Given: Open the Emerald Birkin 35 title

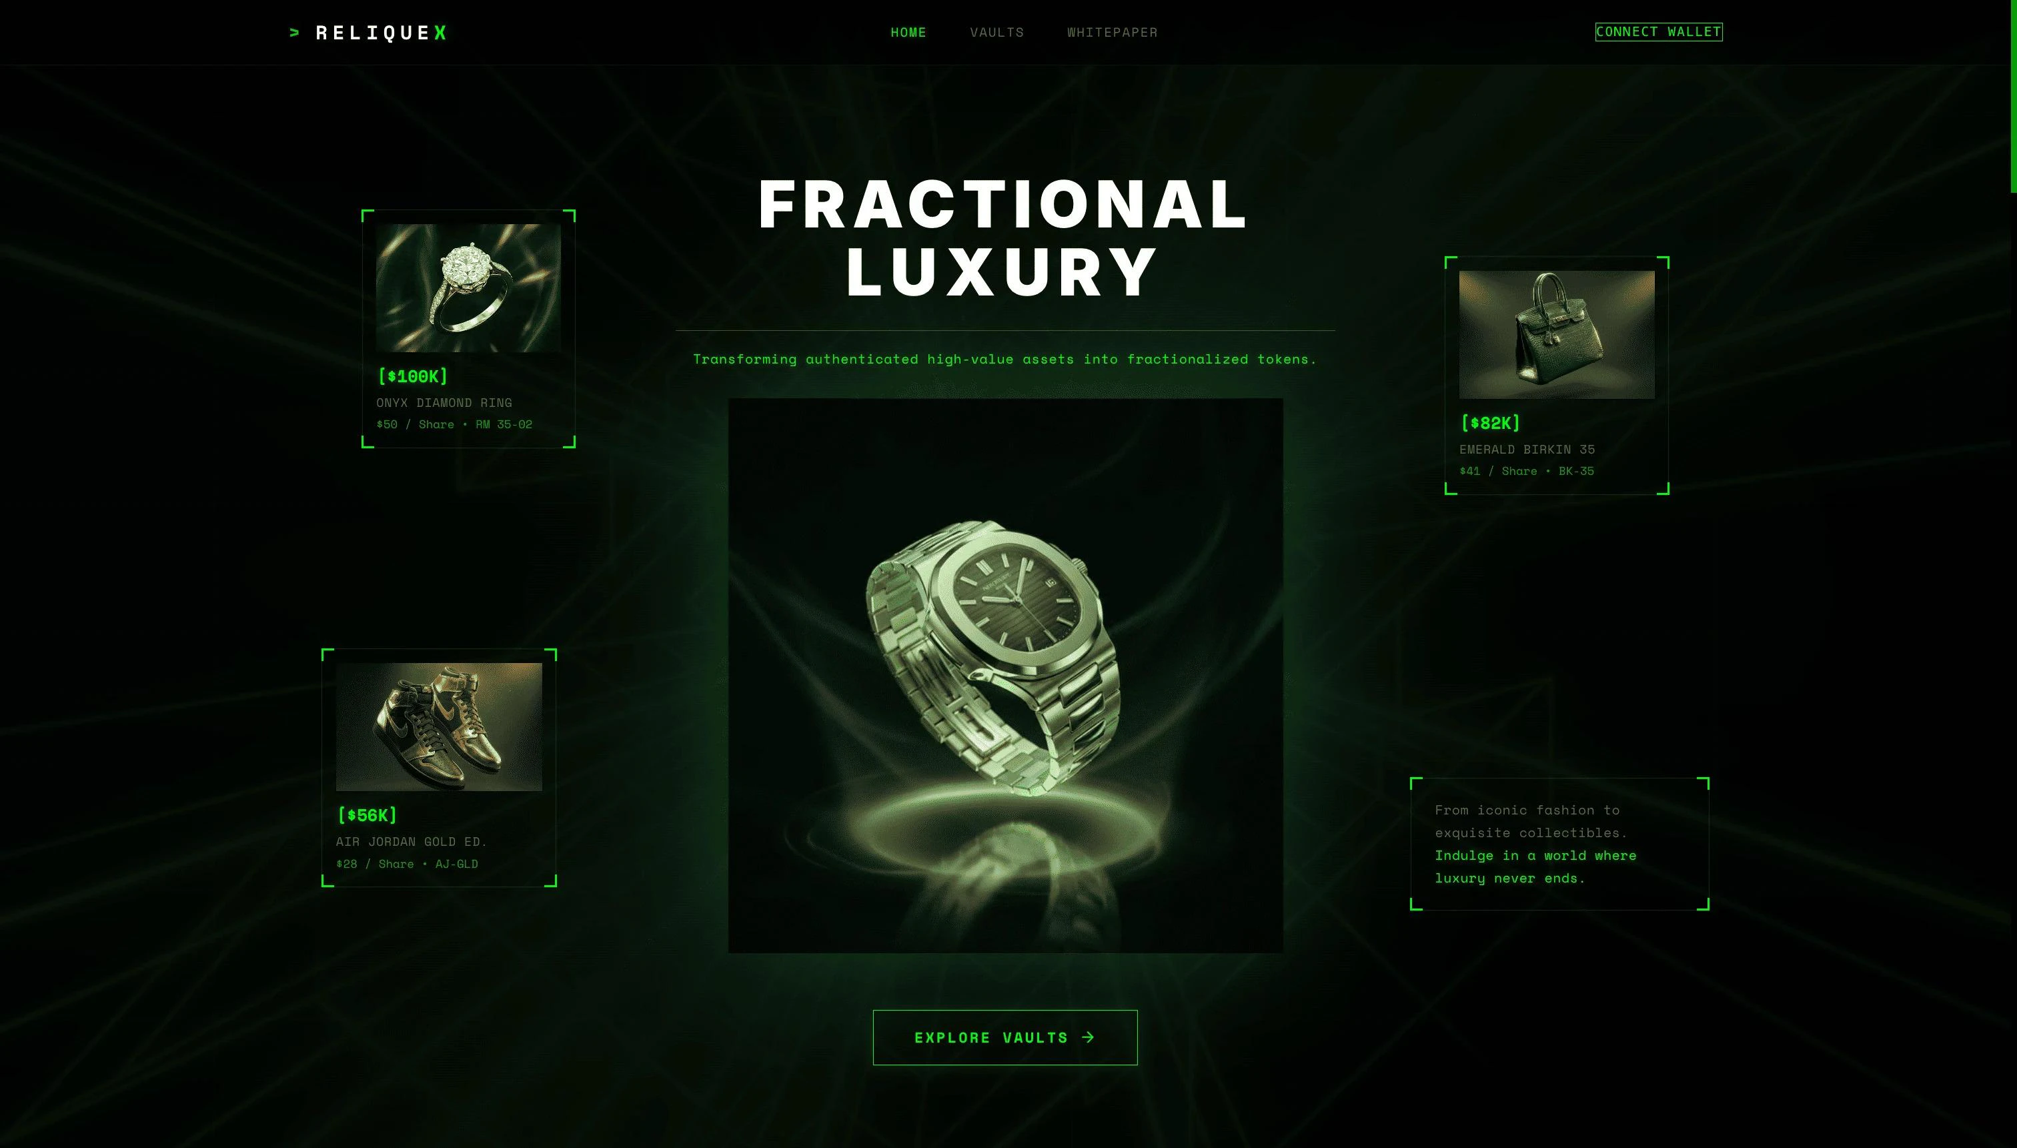Looking at the screenshot, I should coord(1526,449).
